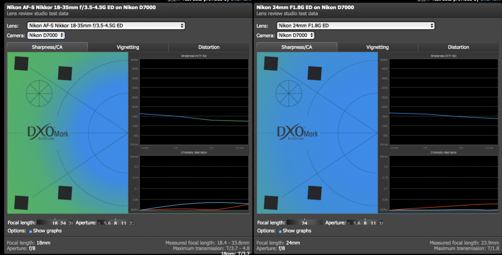Screen dimensions: 502x255
Task: Pick aperture 8 on the 18-35mm aperture slider
Action: [x=115, y=223]
